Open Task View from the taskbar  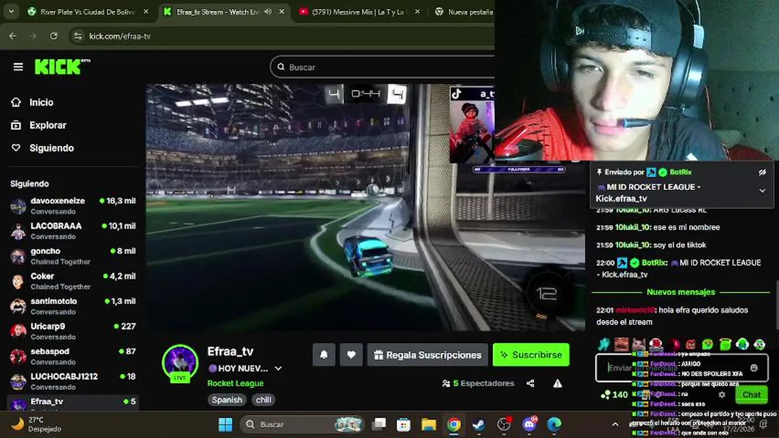[x=380, y=424]
